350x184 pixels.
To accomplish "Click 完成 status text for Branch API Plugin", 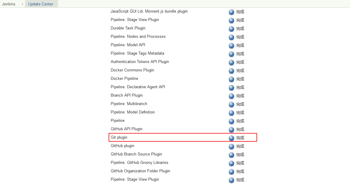I will pyautogui.click(x=240, y=96).
